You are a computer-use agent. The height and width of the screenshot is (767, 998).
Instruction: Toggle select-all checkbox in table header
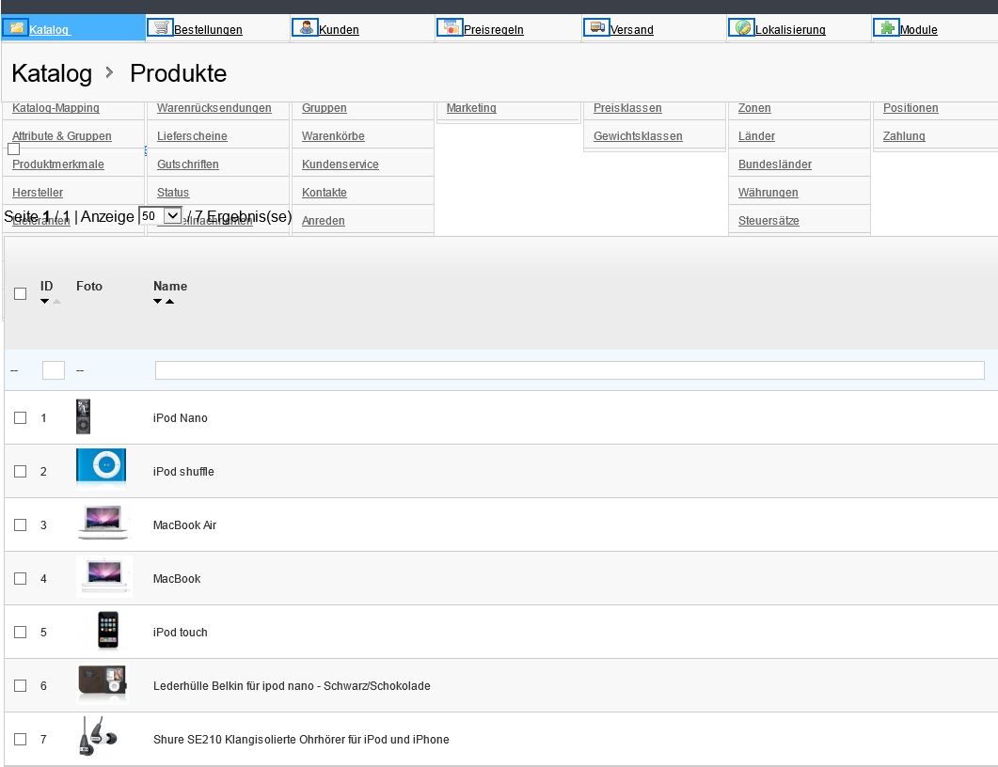tap(21, 293)
